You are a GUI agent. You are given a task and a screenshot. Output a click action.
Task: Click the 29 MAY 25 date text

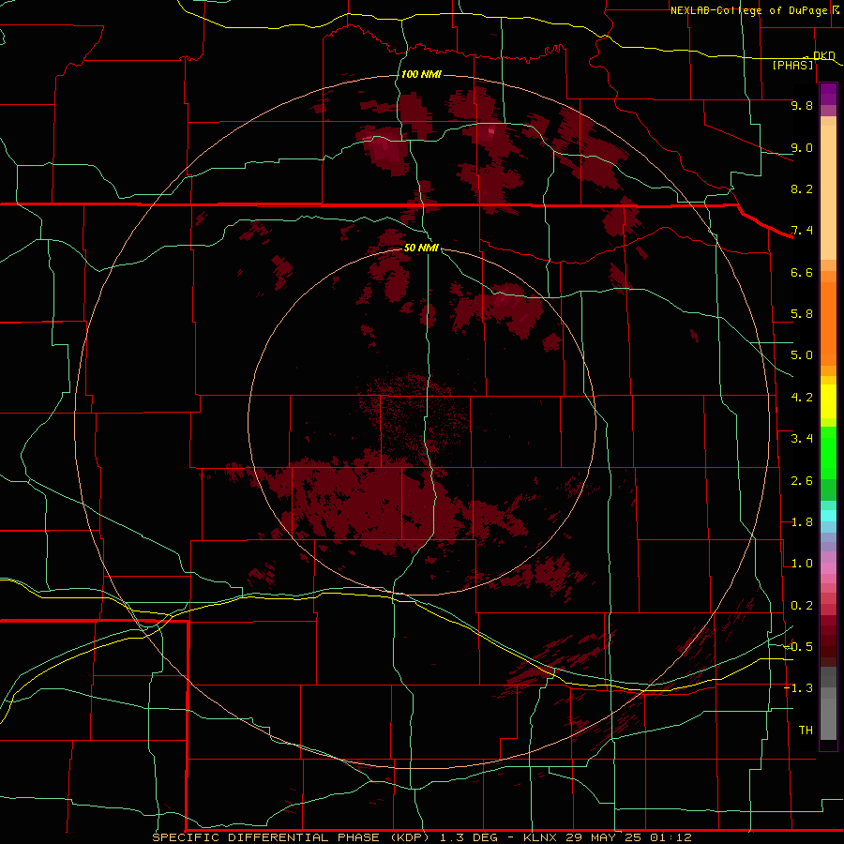tap(605, 837)
